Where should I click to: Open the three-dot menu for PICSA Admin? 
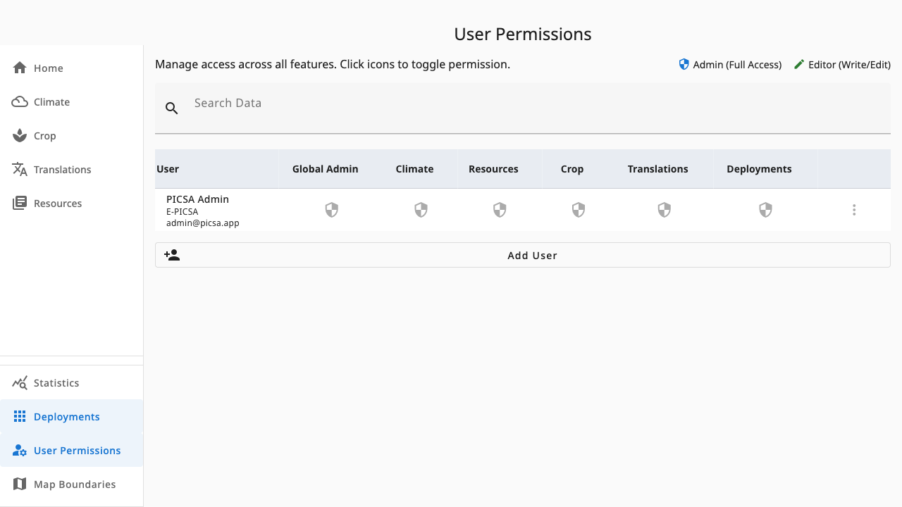coord(854,210)
